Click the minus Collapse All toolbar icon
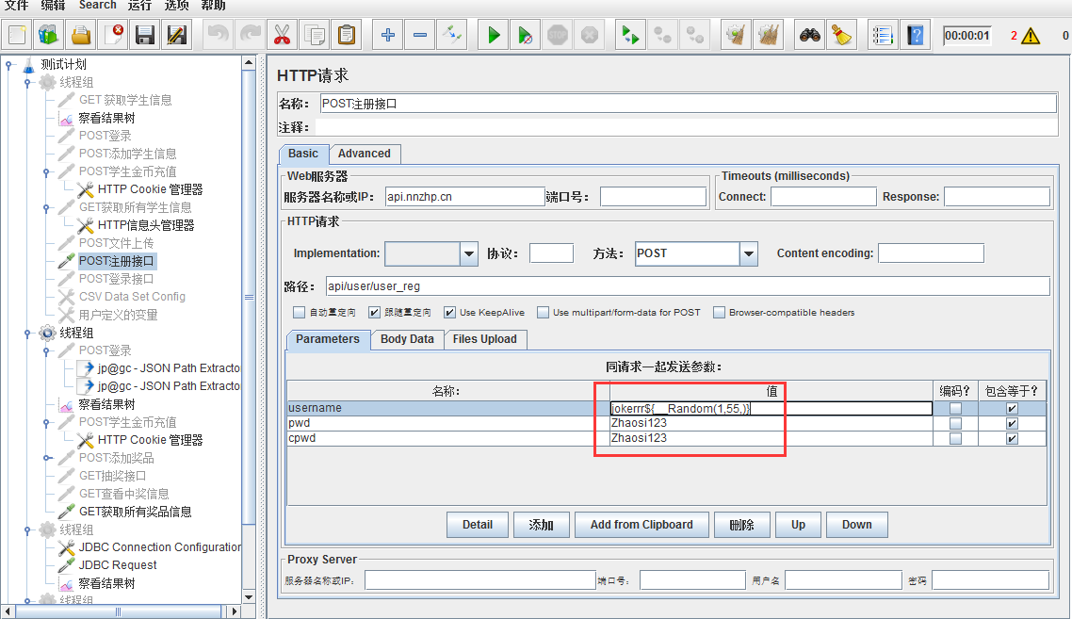This screenshot has height=619, width=1072. coord(420,36)
